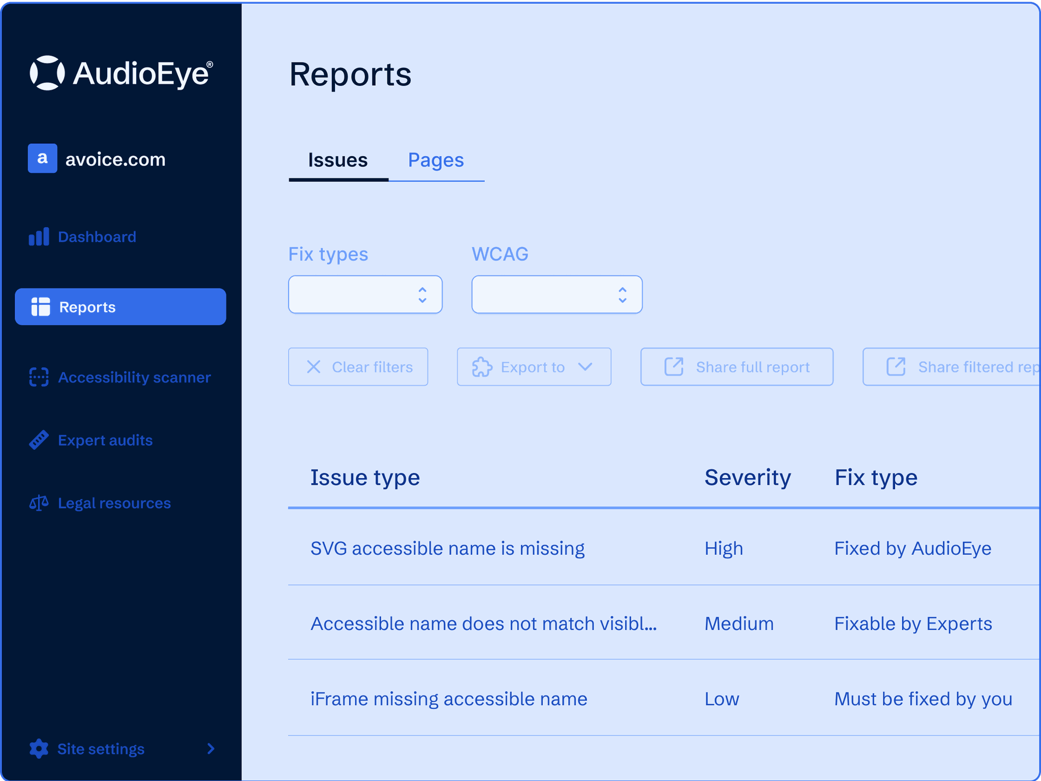This screenshot has height=781, width=1041.
Task: Expand Site settings with the right arrow
Action: click(x=210, y=748)
